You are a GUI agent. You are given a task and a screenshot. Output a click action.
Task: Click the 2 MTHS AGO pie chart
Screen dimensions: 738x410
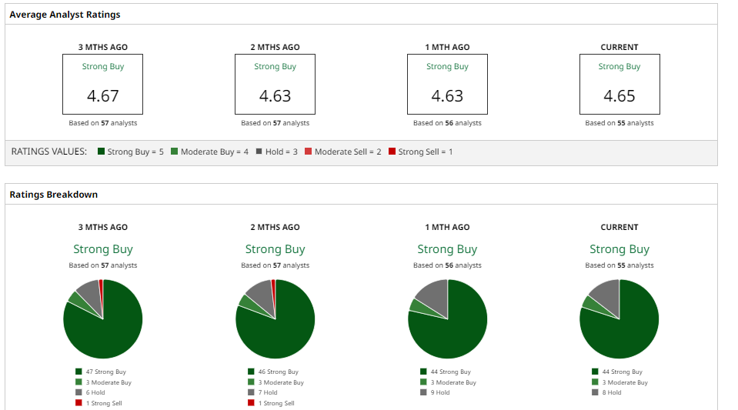pyautogui.click(x=275, y=318)
